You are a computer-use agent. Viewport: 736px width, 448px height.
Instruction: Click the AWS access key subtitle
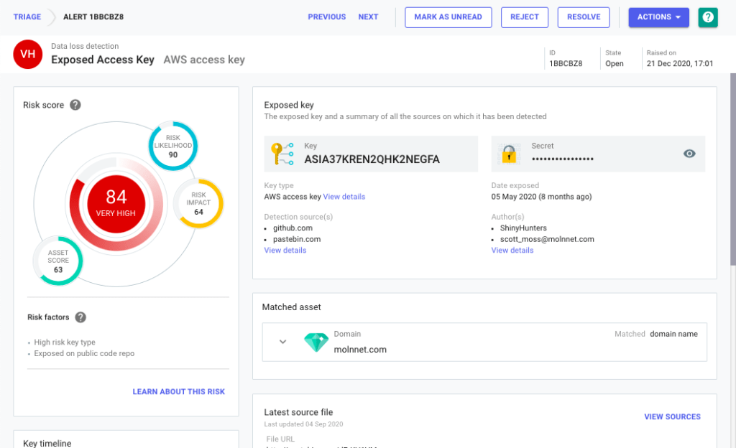[204, 60]
